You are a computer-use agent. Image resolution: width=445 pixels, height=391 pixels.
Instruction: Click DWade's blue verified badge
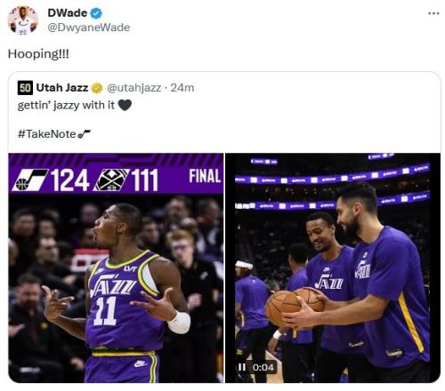click(96, 13)
